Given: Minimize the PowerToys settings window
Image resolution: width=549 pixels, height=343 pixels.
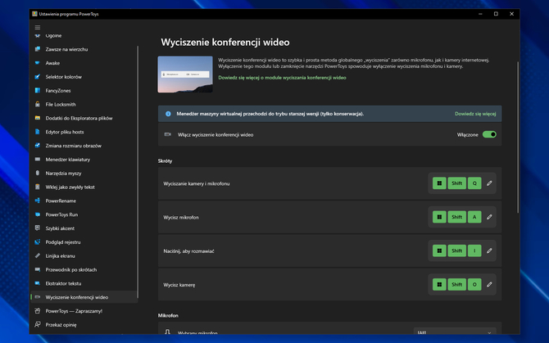Looking at the screenshot, I should pyautogui.click(x=480, y=14).
